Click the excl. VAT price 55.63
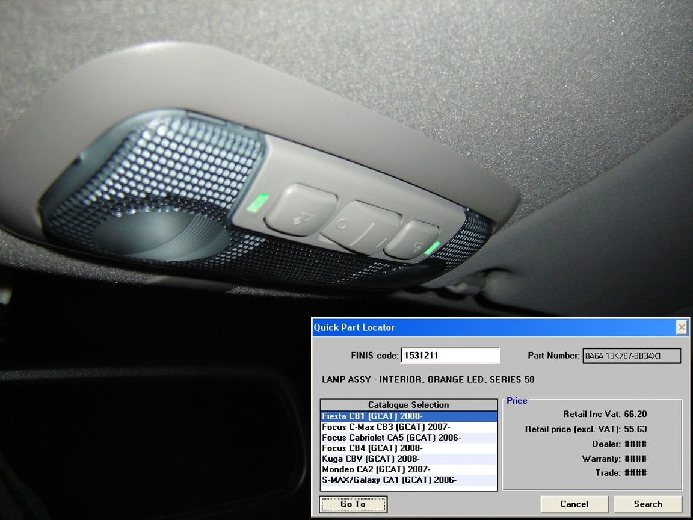The width and height of the screenshot is (693, 520). point(636,429)
